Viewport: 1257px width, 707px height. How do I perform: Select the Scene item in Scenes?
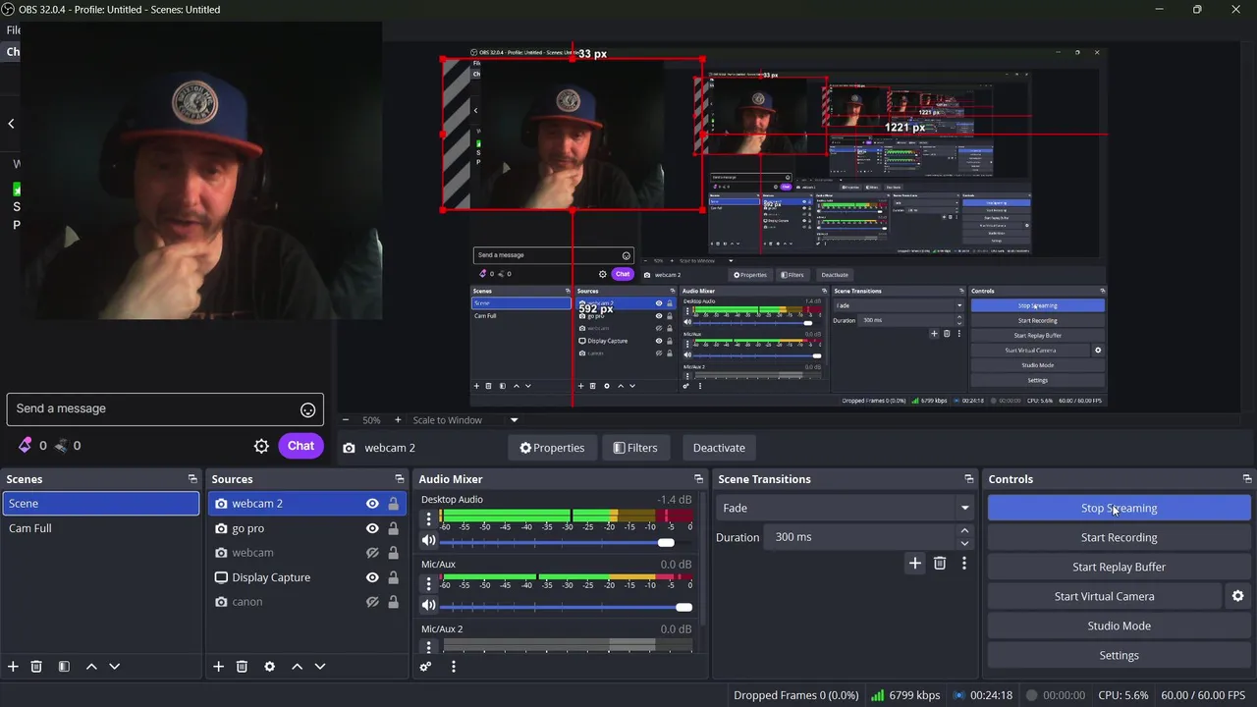pos(100,504)
